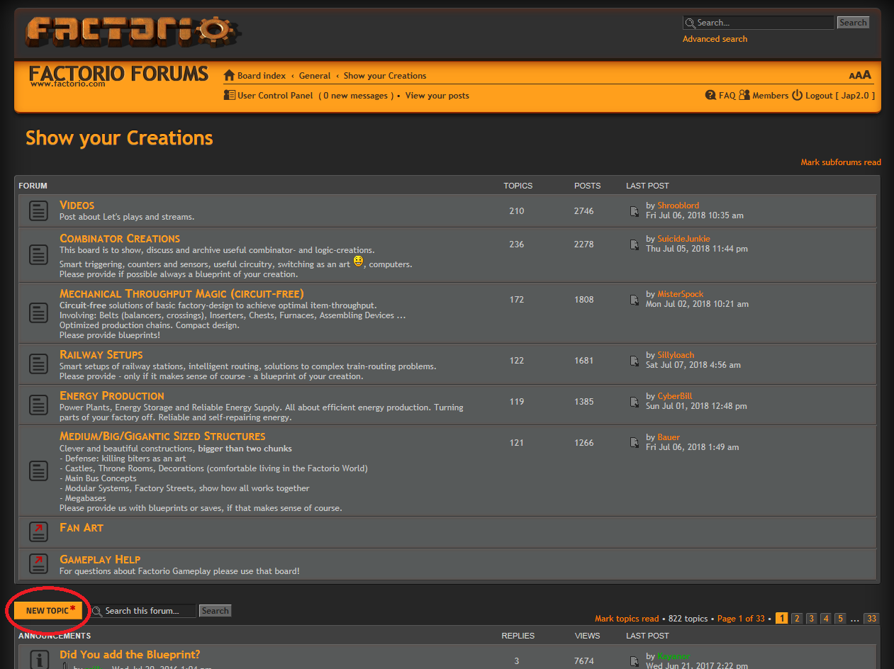Click the Railway Setups forum icon
Screen dimensions: 894x669
coord(39,364)
